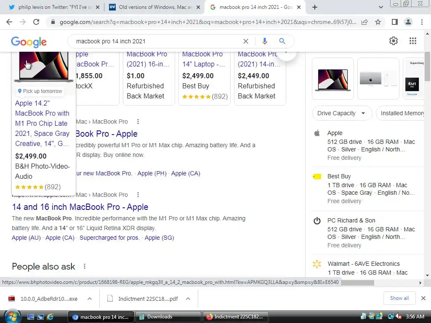Advance the shopping carousel arrow
The image size is (431, 323).
287,53
